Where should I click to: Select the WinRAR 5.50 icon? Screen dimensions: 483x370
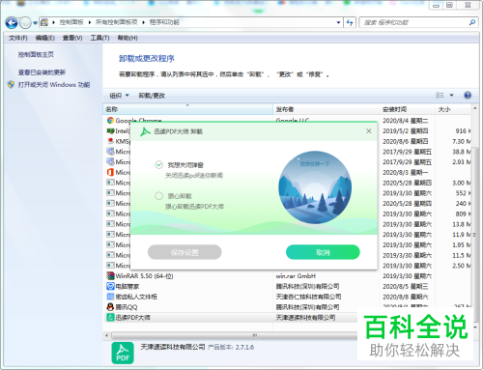point(110,276)
